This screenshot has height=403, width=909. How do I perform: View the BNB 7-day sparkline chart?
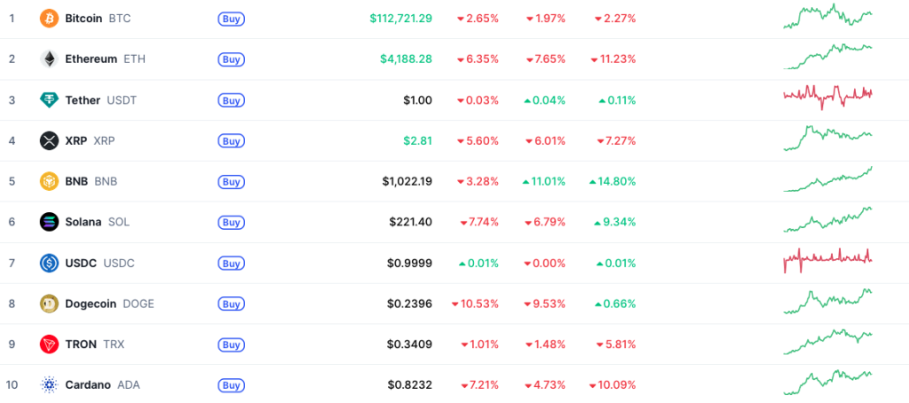(827, 179)
